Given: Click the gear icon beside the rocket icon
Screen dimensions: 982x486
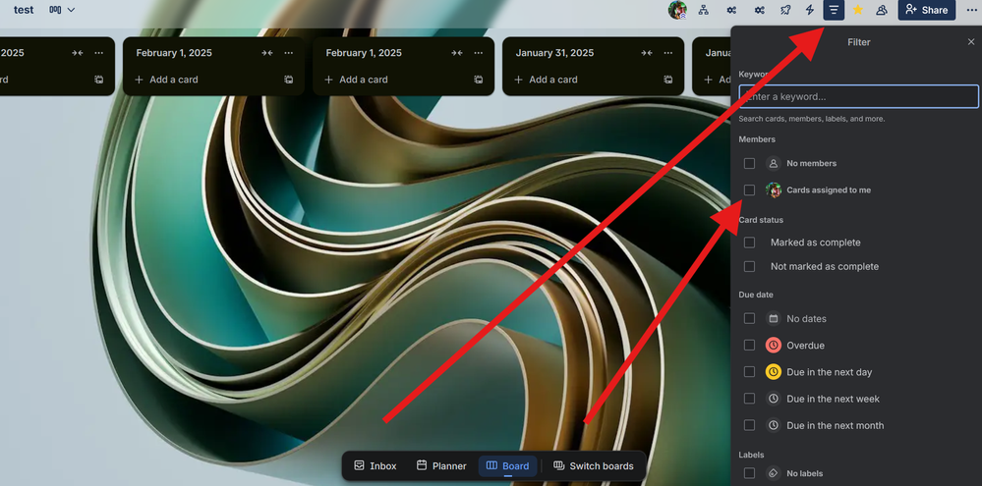Looking at the screenshot, I should [x=759, y=10].
